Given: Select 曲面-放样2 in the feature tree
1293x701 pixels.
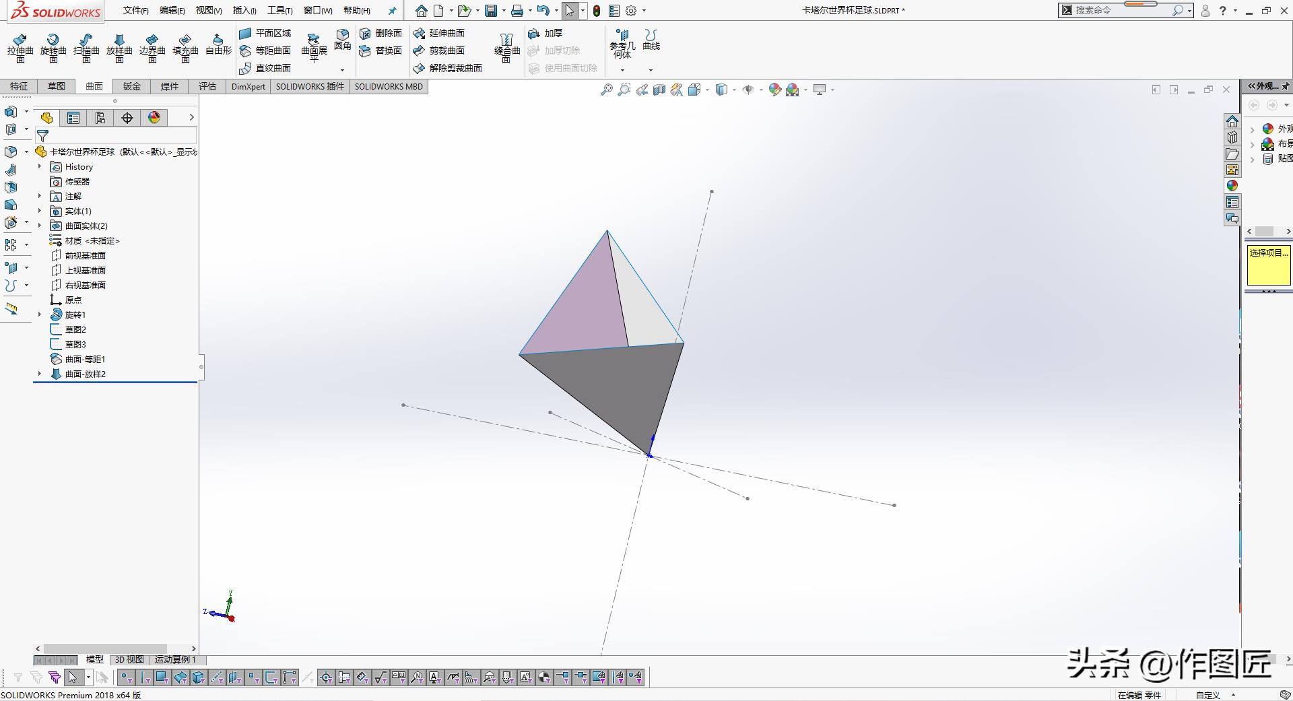Looking at the screenshot, I should (x=85, y=374).
